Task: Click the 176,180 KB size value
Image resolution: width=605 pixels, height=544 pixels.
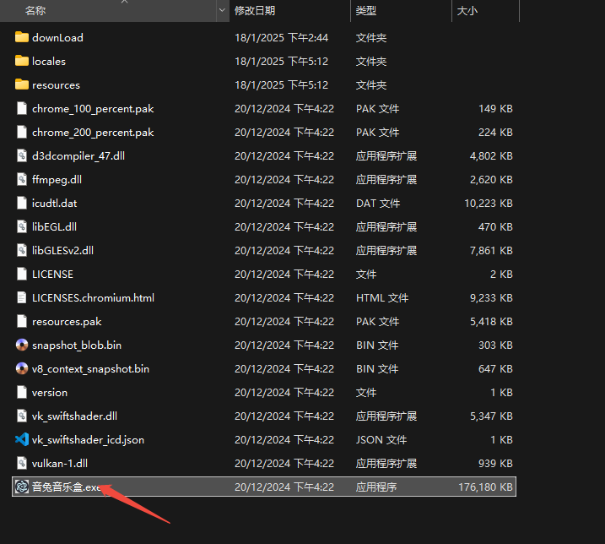Action: click(x=485, y=487)
